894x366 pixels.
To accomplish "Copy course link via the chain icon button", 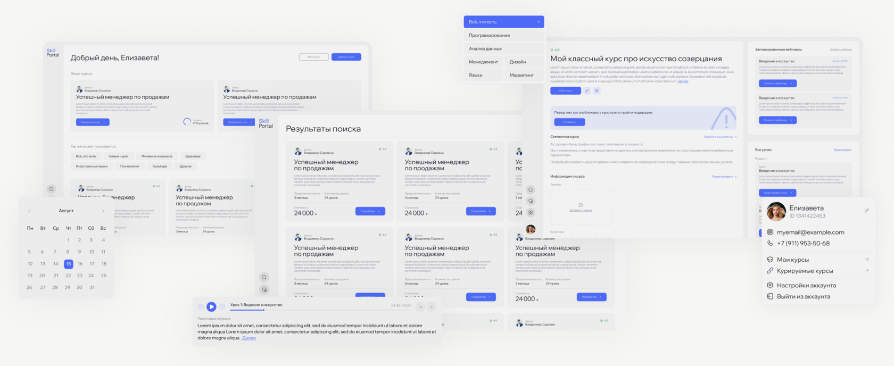I will point(587,90).
